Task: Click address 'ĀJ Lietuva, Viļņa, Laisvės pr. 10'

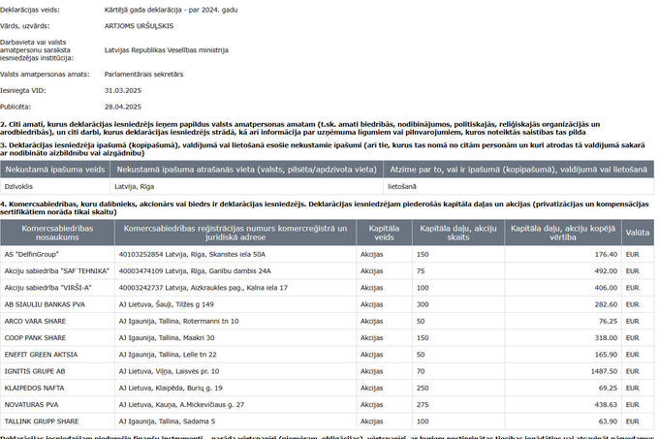Action: pos(169,371)
